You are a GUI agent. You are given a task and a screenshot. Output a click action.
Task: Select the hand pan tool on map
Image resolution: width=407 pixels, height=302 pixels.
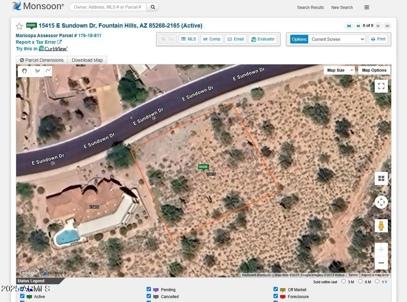tap(24, 71)
